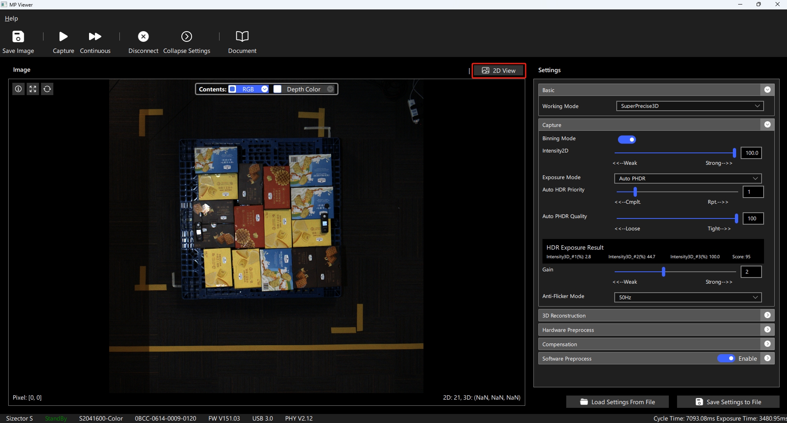Click the 2D: 21, 3D coordinates readout

click(x=481, y=398)
